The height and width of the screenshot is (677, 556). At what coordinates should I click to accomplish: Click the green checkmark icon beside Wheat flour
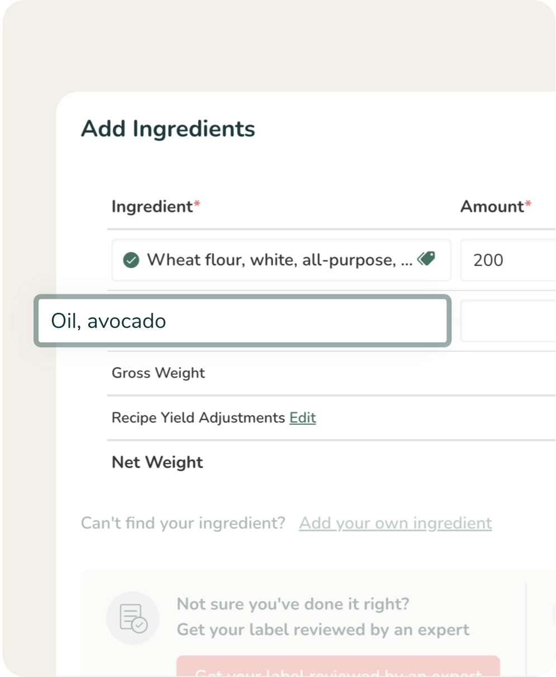[x=131, y=260]
